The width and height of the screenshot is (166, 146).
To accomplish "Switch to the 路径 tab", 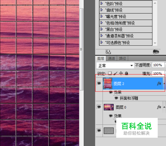I will coord(123,58).
